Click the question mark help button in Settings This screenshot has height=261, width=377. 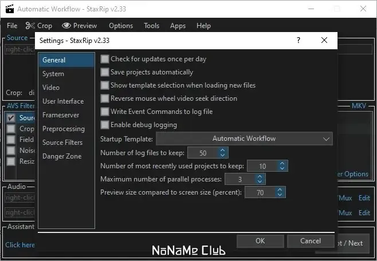pos(299,40)
